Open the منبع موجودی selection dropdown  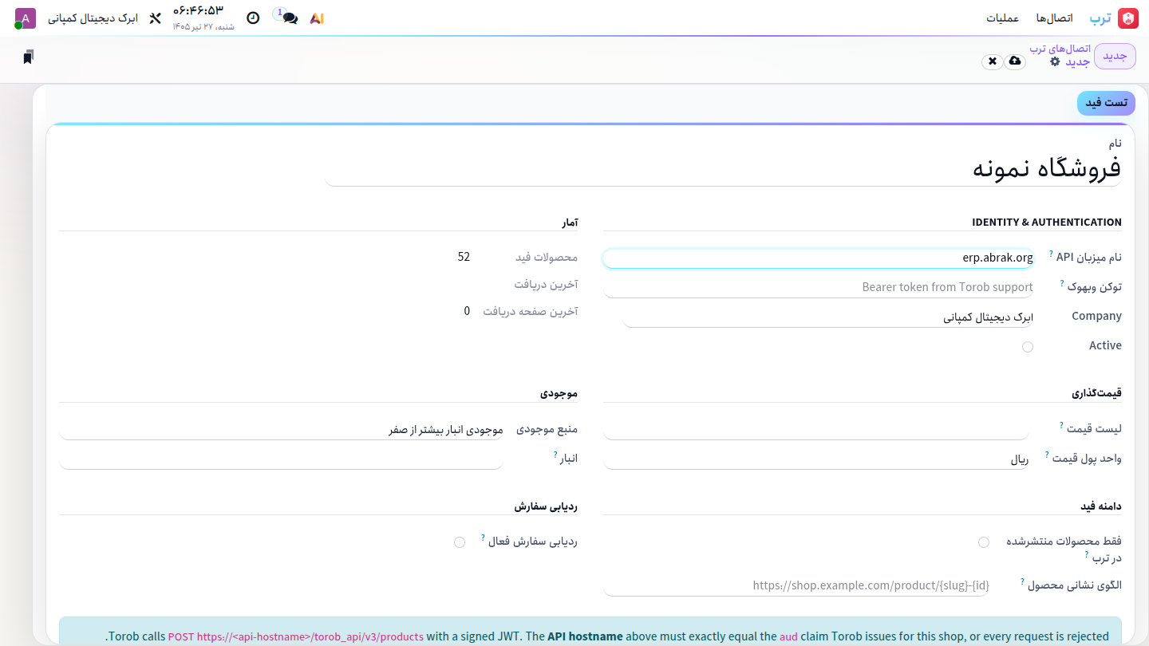(x=281, y=430)
